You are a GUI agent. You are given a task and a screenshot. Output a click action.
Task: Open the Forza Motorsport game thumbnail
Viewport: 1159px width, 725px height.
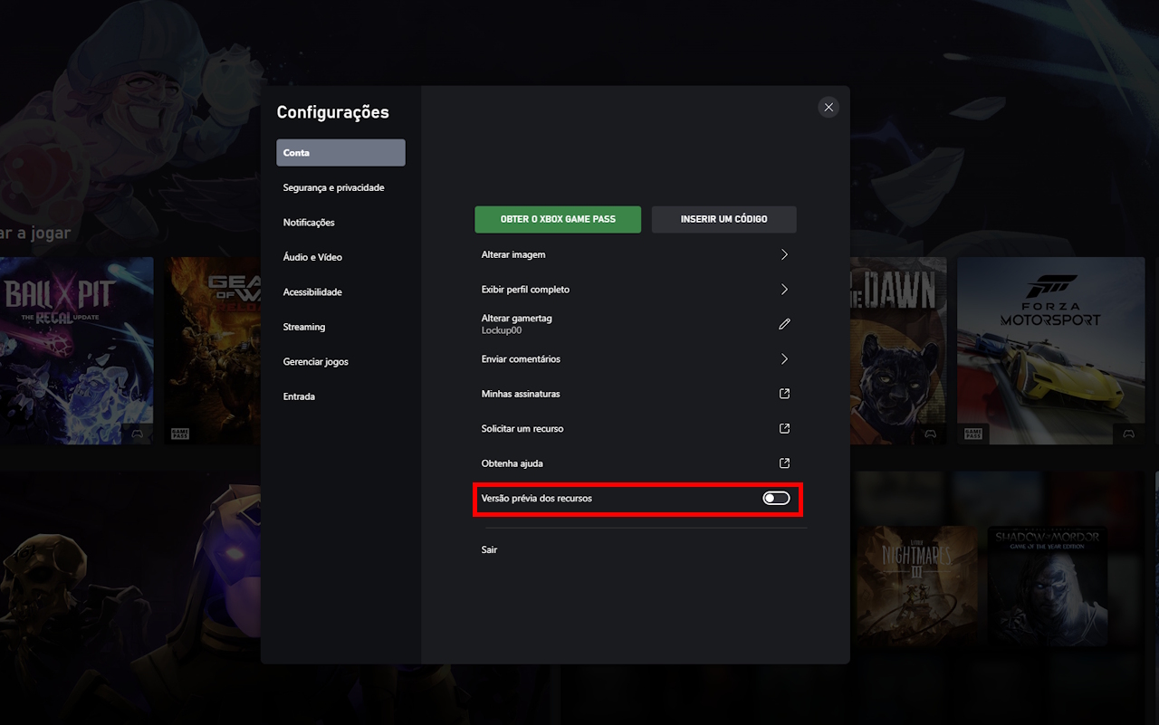point(1050,350)
